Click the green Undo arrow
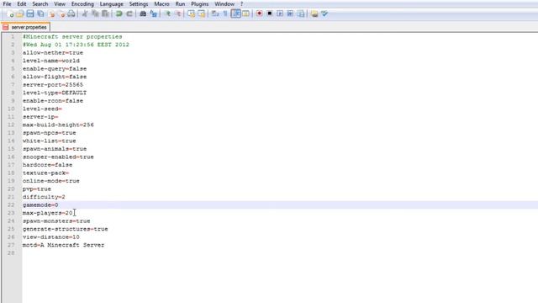This screenshot has width=538, height=303. click(119, 13)
